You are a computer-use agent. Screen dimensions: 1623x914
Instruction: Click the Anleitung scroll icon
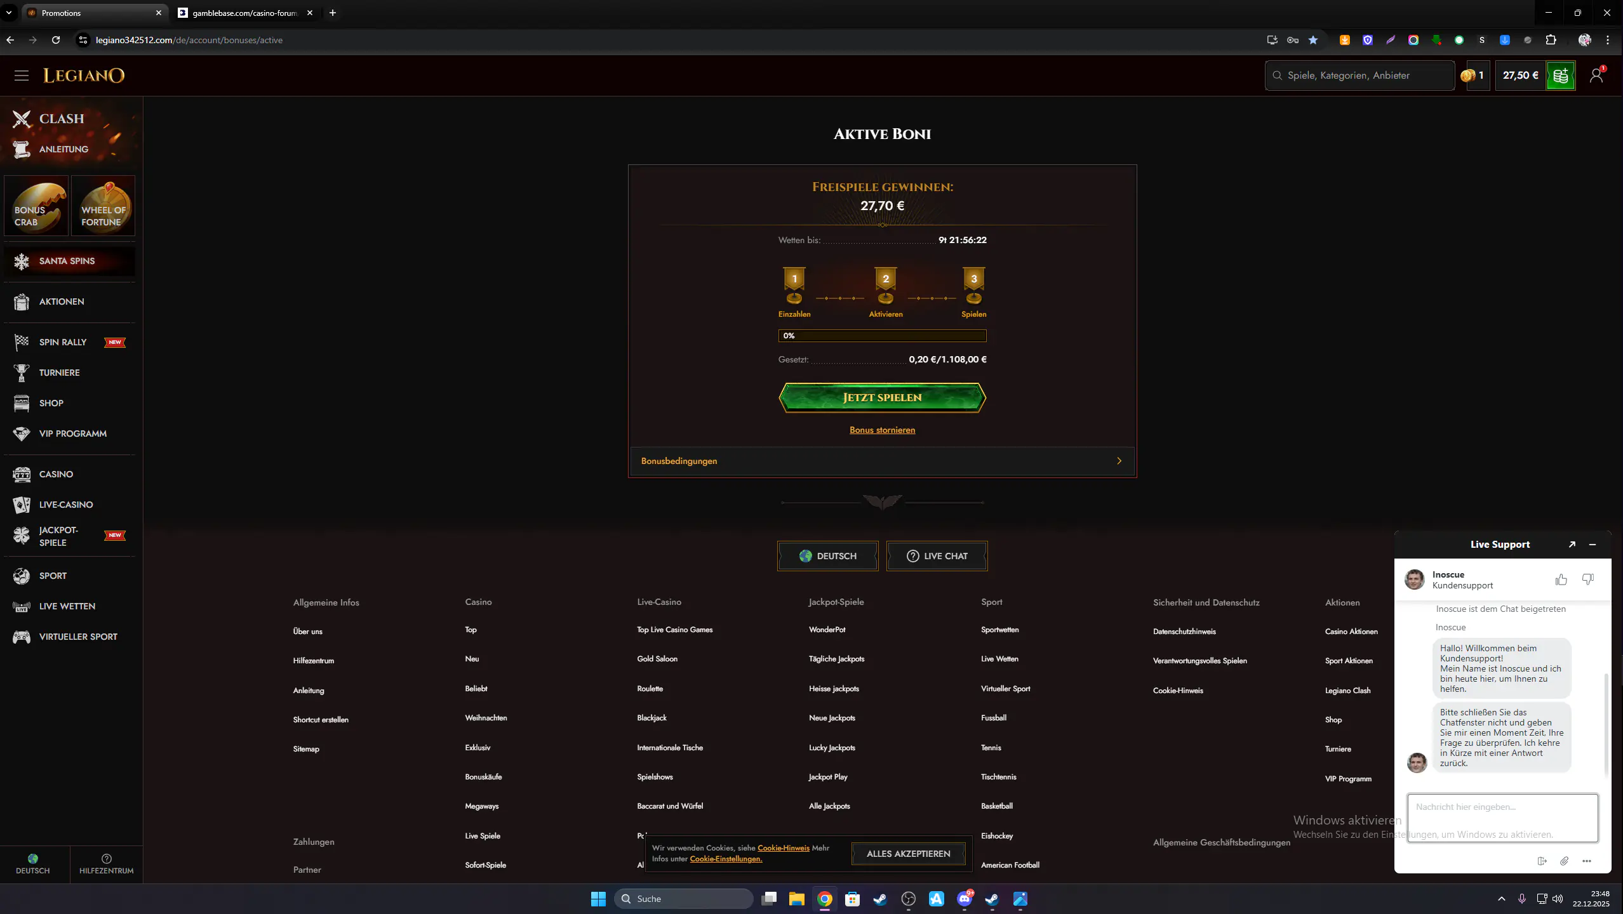[22, 149]
